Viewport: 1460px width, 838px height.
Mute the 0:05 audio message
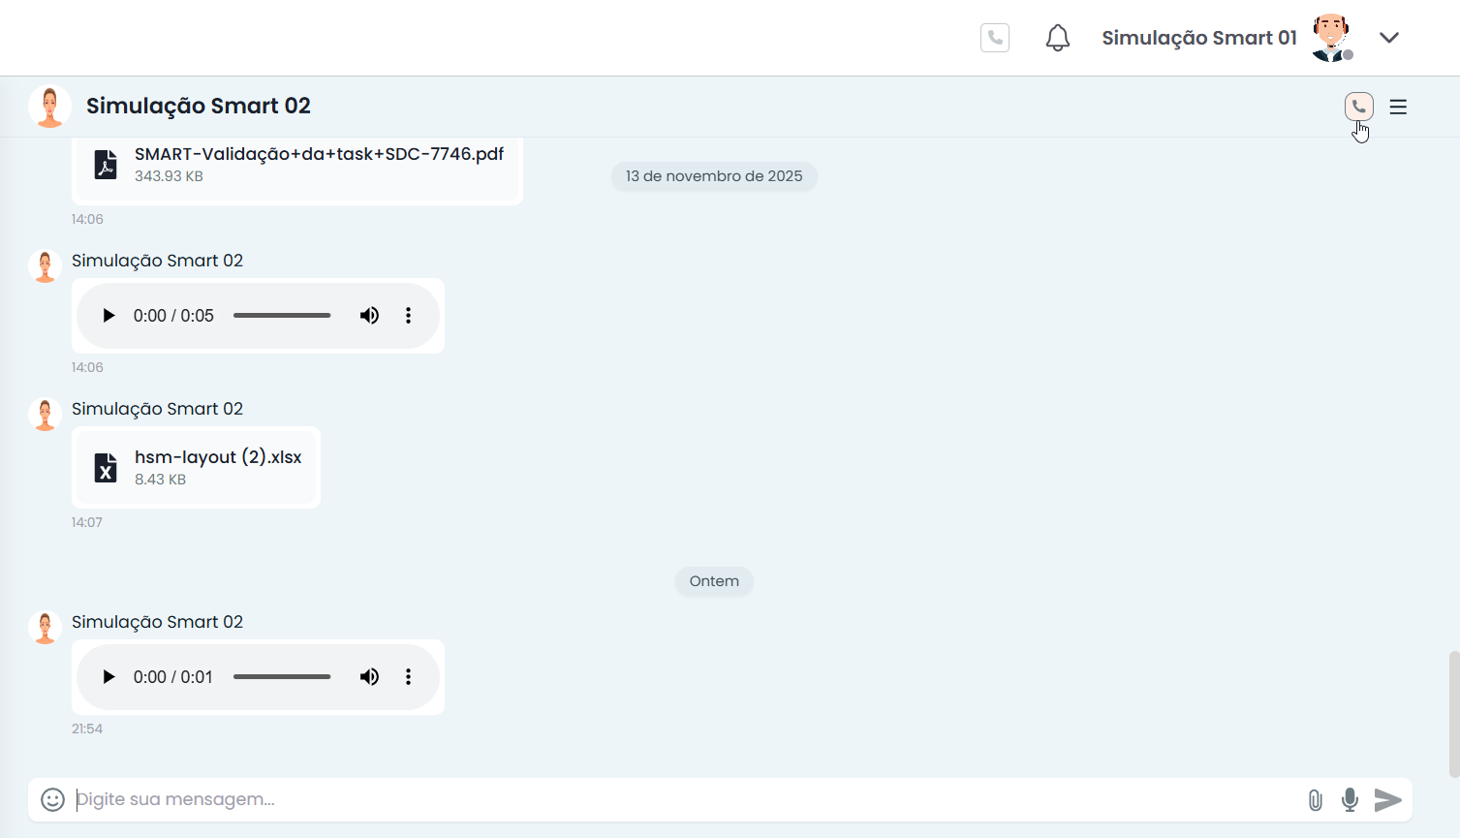coord(369,316)
